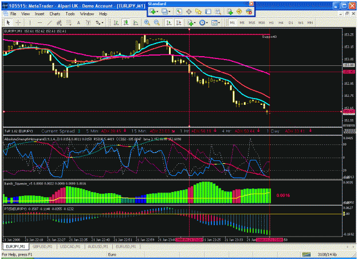Screen dimensions: 358x259
Task: Select the MN timeframe
Action: [310, 22]
